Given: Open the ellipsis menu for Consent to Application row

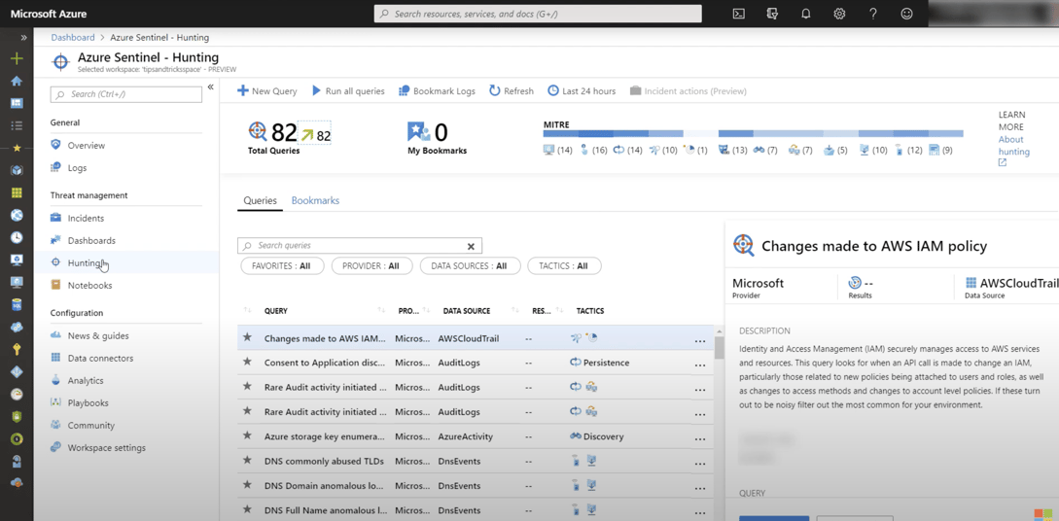Looking at the screenshot, I should 700,365.
